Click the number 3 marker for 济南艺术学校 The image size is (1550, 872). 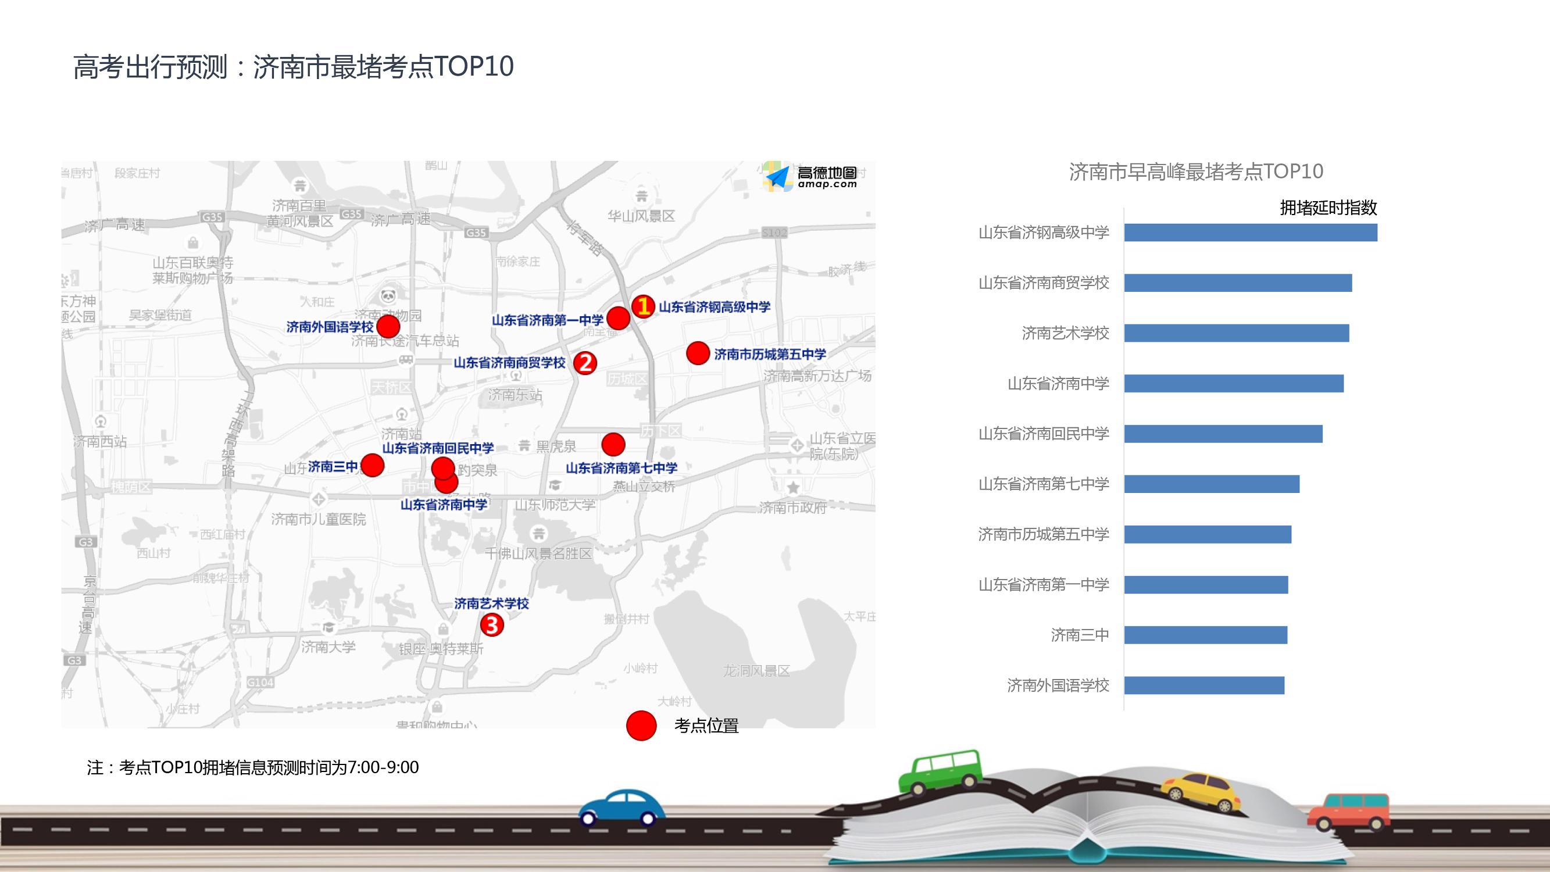pos(492,626)
